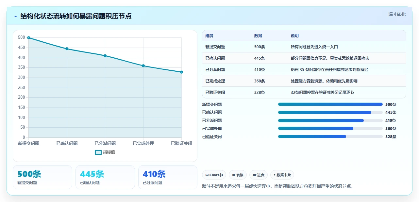The width and height of the screenshot is (419, 202).
Task: Select the 已确认问题 row in the table
Action: (304, 58)
